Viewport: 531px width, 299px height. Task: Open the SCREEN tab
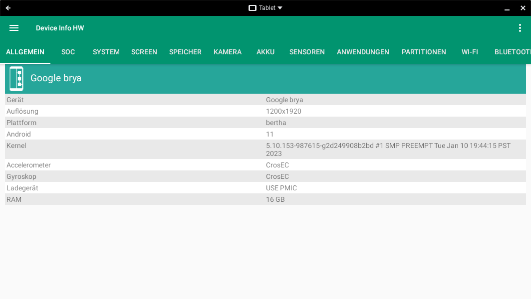click(x=144, y=52)
